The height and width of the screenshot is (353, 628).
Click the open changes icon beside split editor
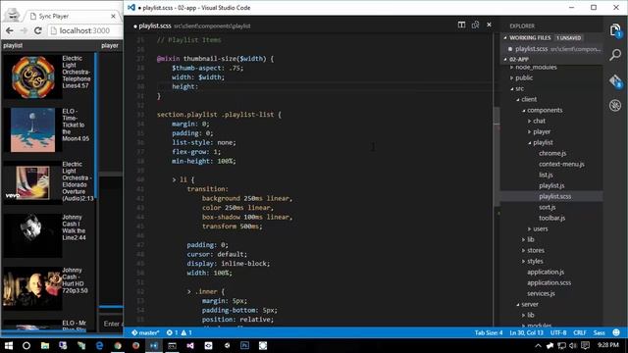click(x=475, y=25)
